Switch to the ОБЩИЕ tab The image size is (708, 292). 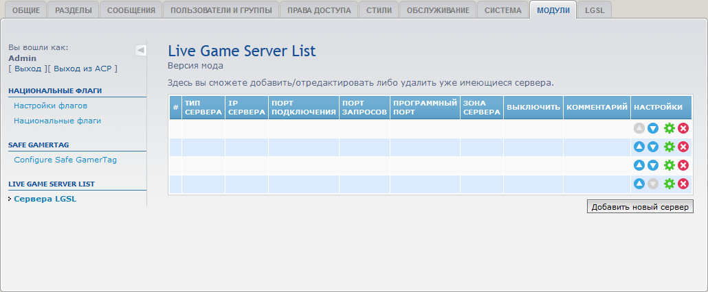click(x=26, y=10)
